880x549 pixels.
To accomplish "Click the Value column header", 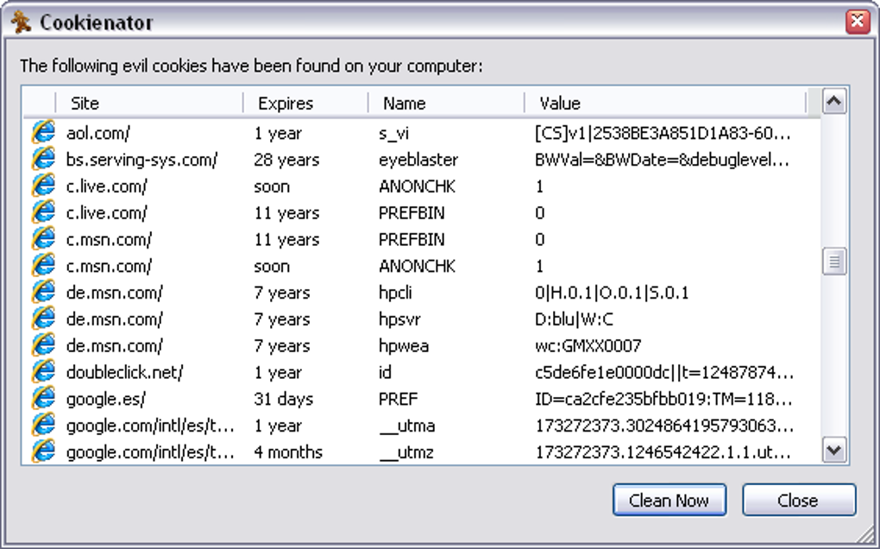I will pyautogui.click(x=666, y=103).
